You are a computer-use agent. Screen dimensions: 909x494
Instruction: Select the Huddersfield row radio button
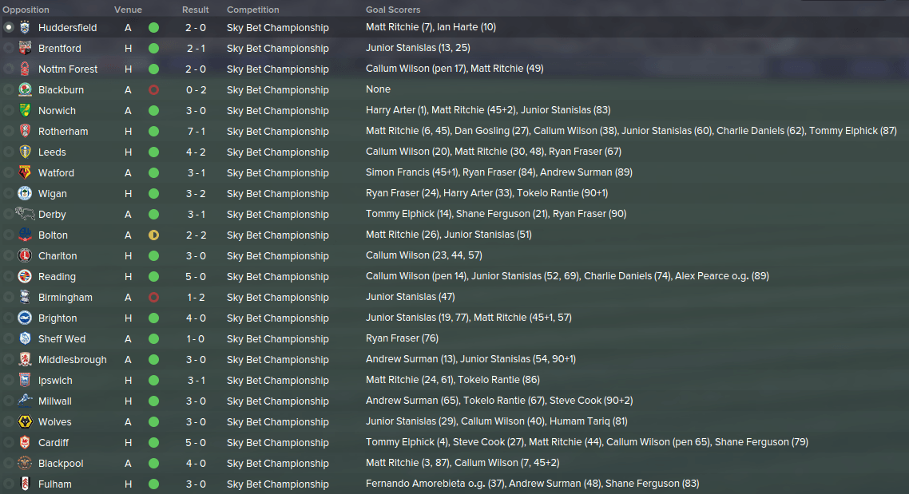click(x=8, y=27)
